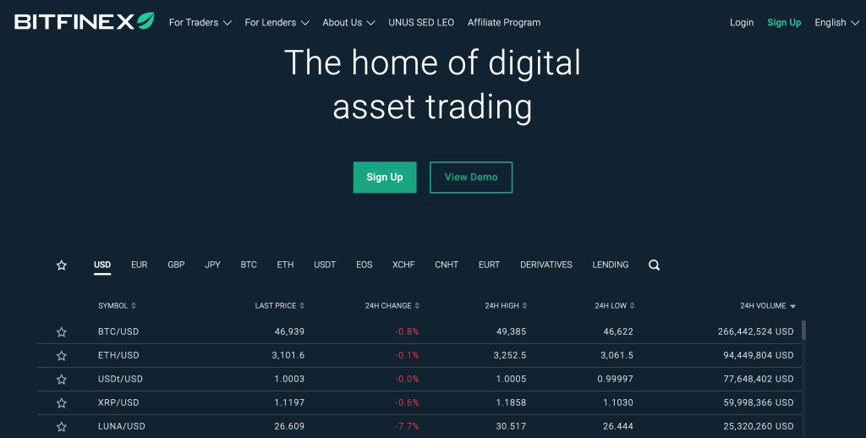Open English language selector
The image size is (866, 438).
tap(836, 23)
